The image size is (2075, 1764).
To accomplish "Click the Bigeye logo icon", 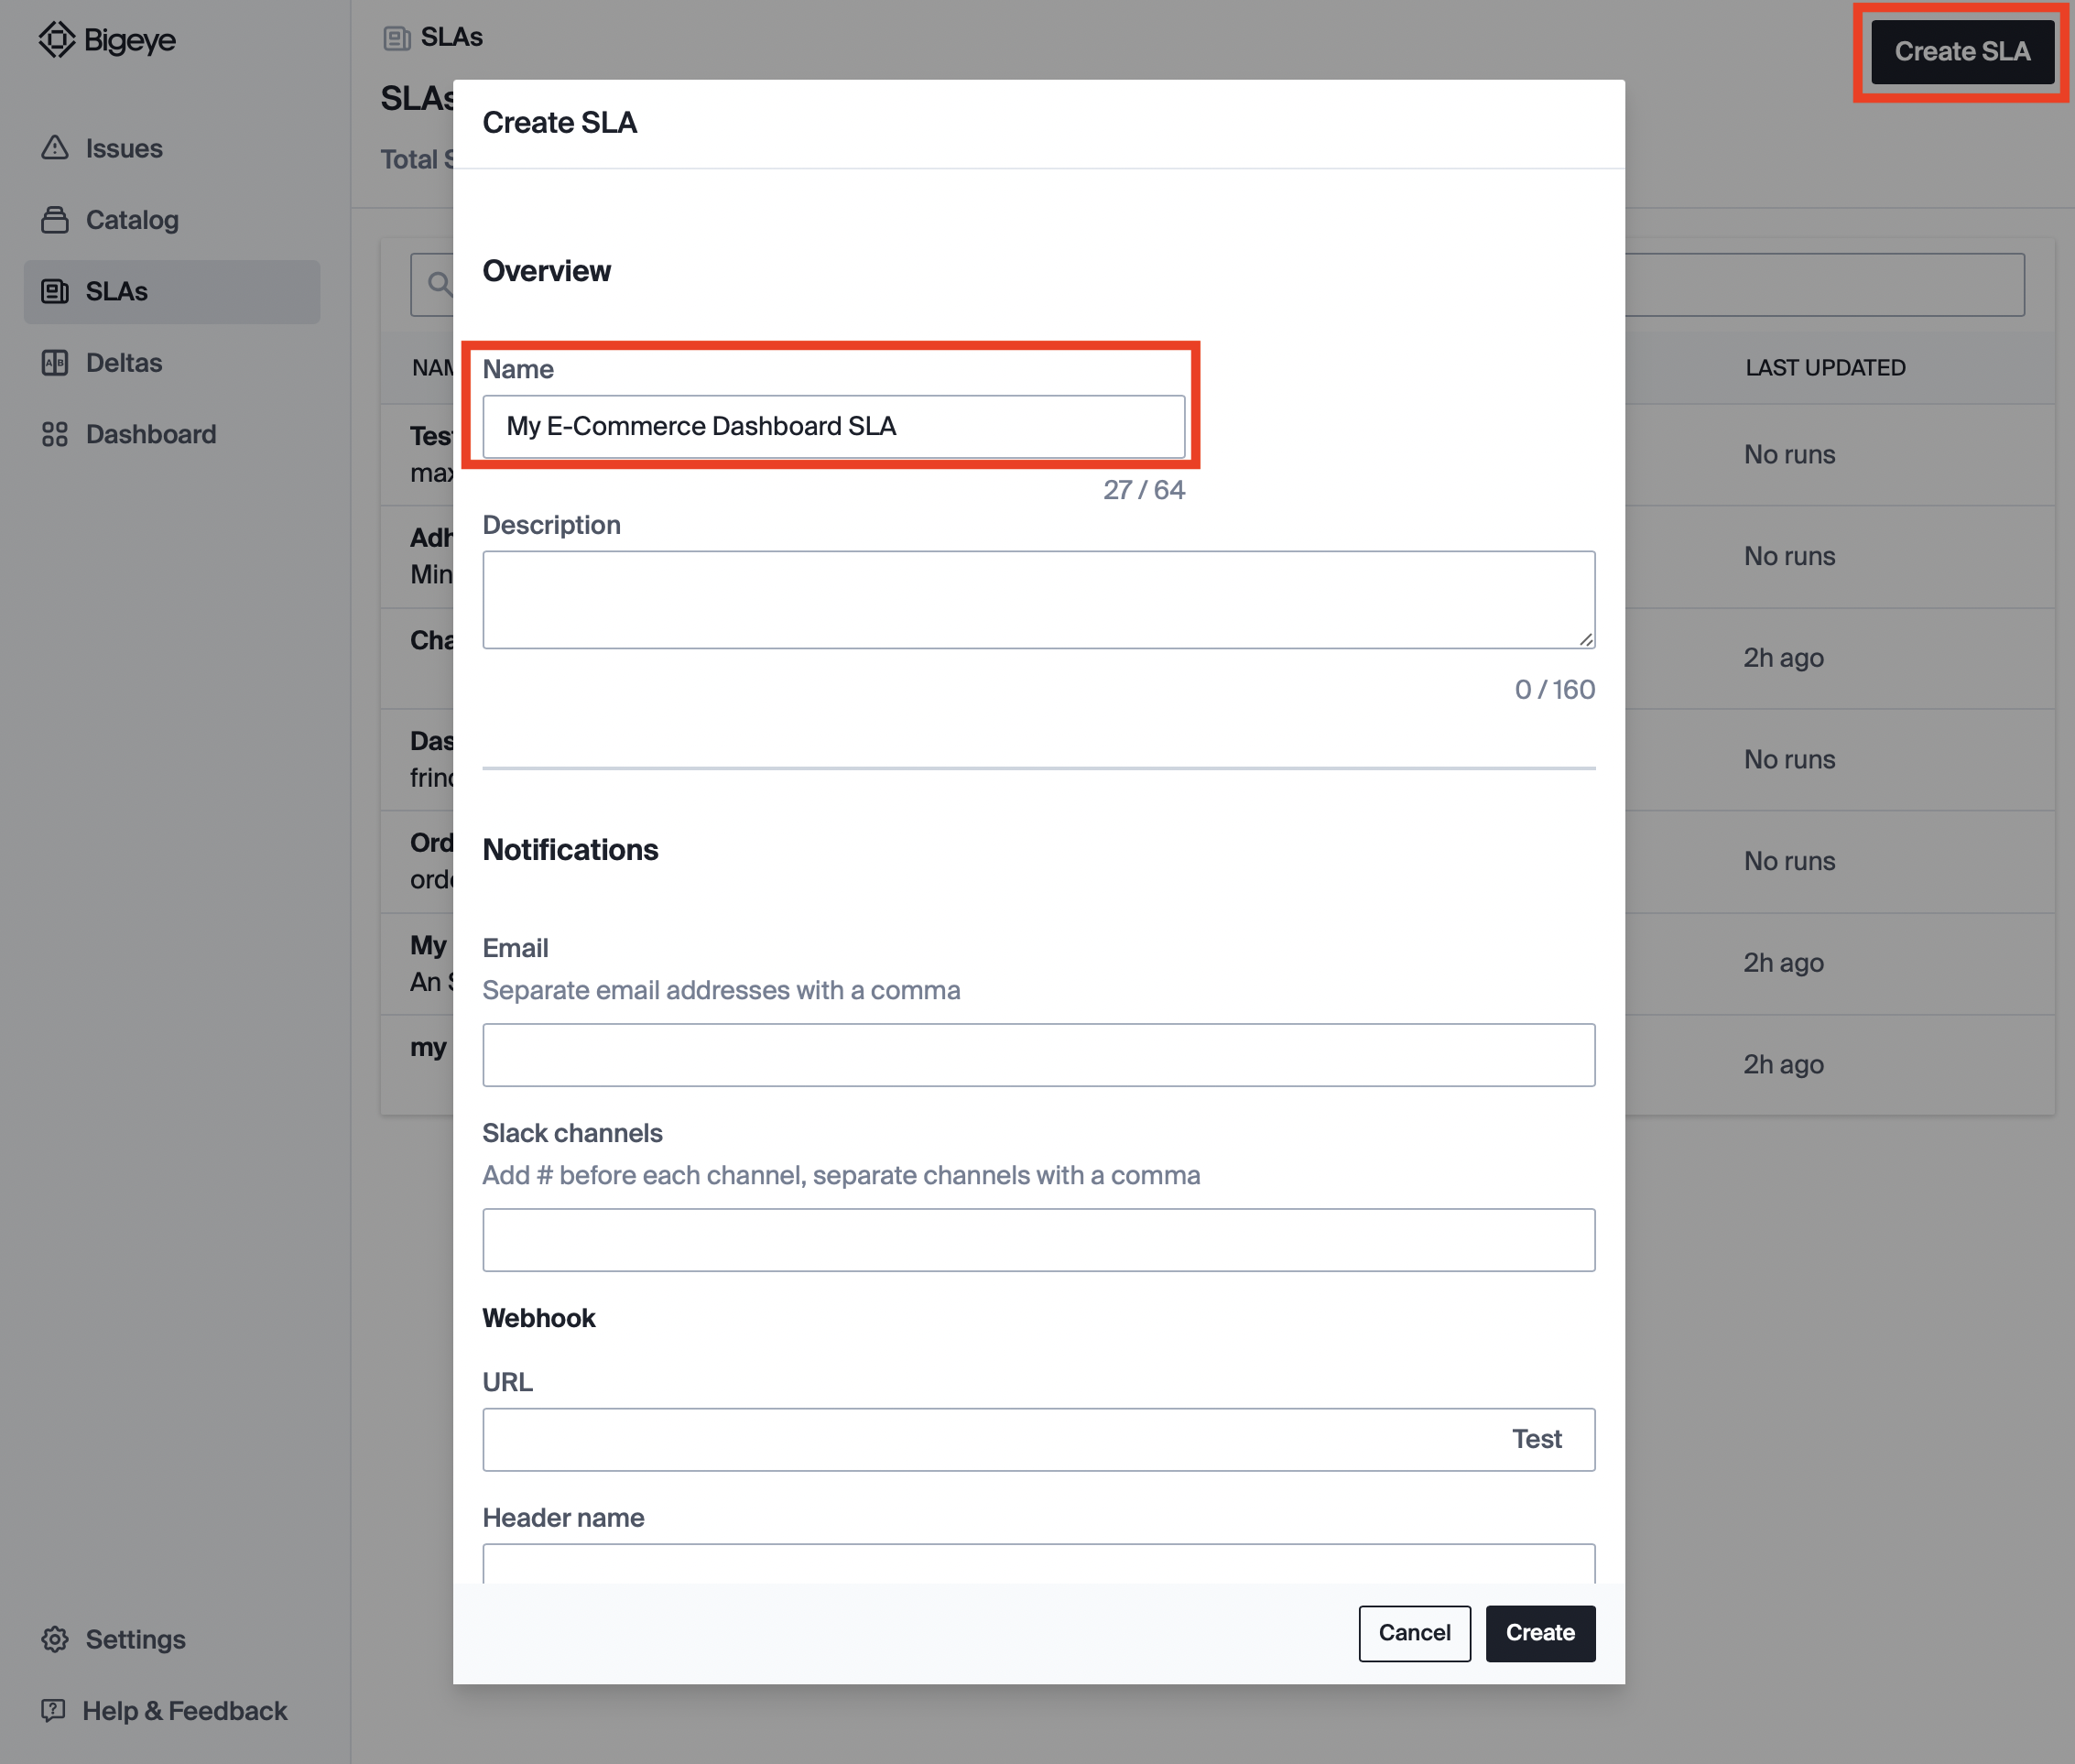I will click(56, 40).
